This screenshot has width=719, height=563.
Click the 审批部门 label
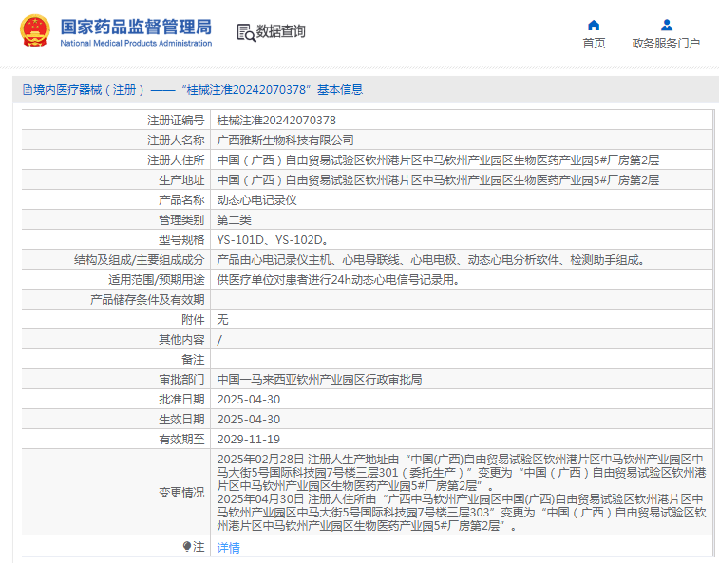point(181,379)
